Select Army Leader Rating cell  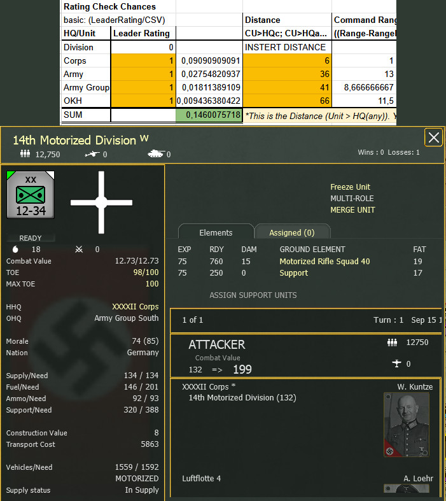tap(143, 74)
